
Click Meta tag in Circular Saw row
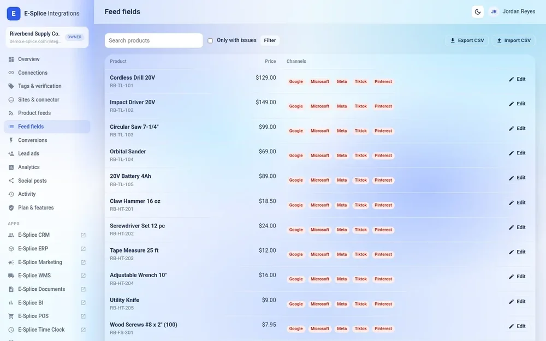pos(342,131)
